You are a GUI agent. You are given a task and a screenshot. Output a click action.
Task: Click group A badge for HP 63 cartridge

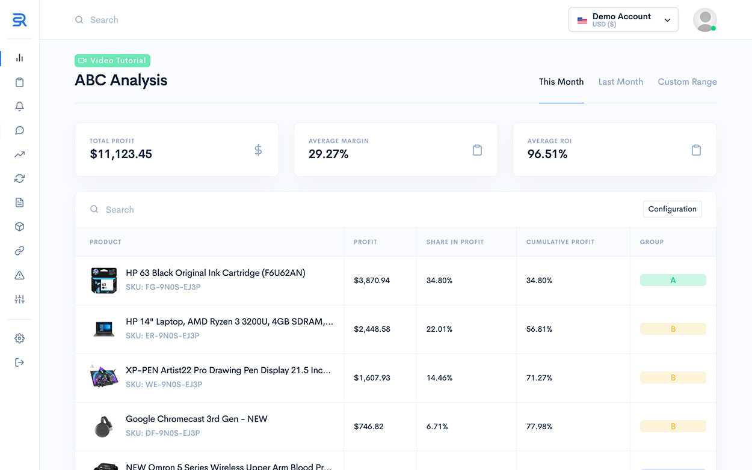[673, 280]
